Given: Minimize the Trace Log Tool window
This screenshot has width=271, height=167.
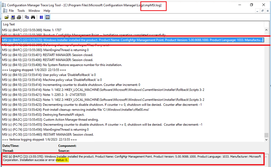Looking at the screenshot, I should 240,5.
